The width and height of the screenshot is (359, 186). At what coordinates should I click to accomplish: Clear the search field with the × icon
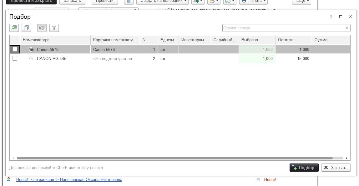pyautogui.click(x=347, y=28)
